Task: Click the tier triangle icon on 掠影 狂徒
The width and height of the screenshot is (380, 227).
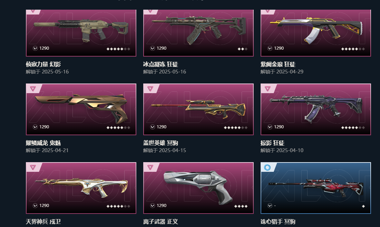Action: coord(267,89)
